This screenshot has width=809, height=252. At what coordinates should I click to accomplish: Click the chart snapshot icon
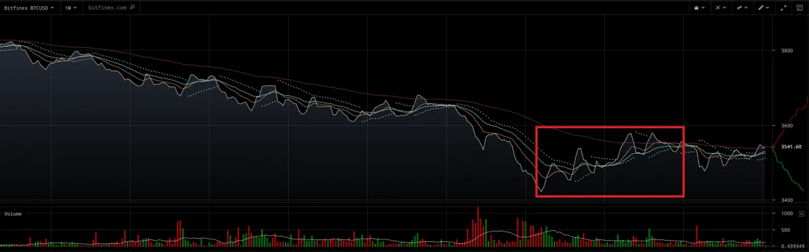tap(800, 8)
